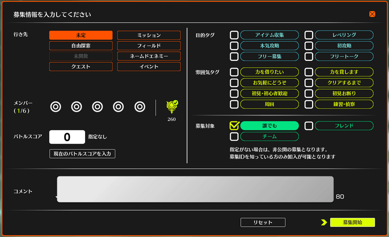
Task: Check the box beside 力を貸します
Action: click(x=309, y=72)
